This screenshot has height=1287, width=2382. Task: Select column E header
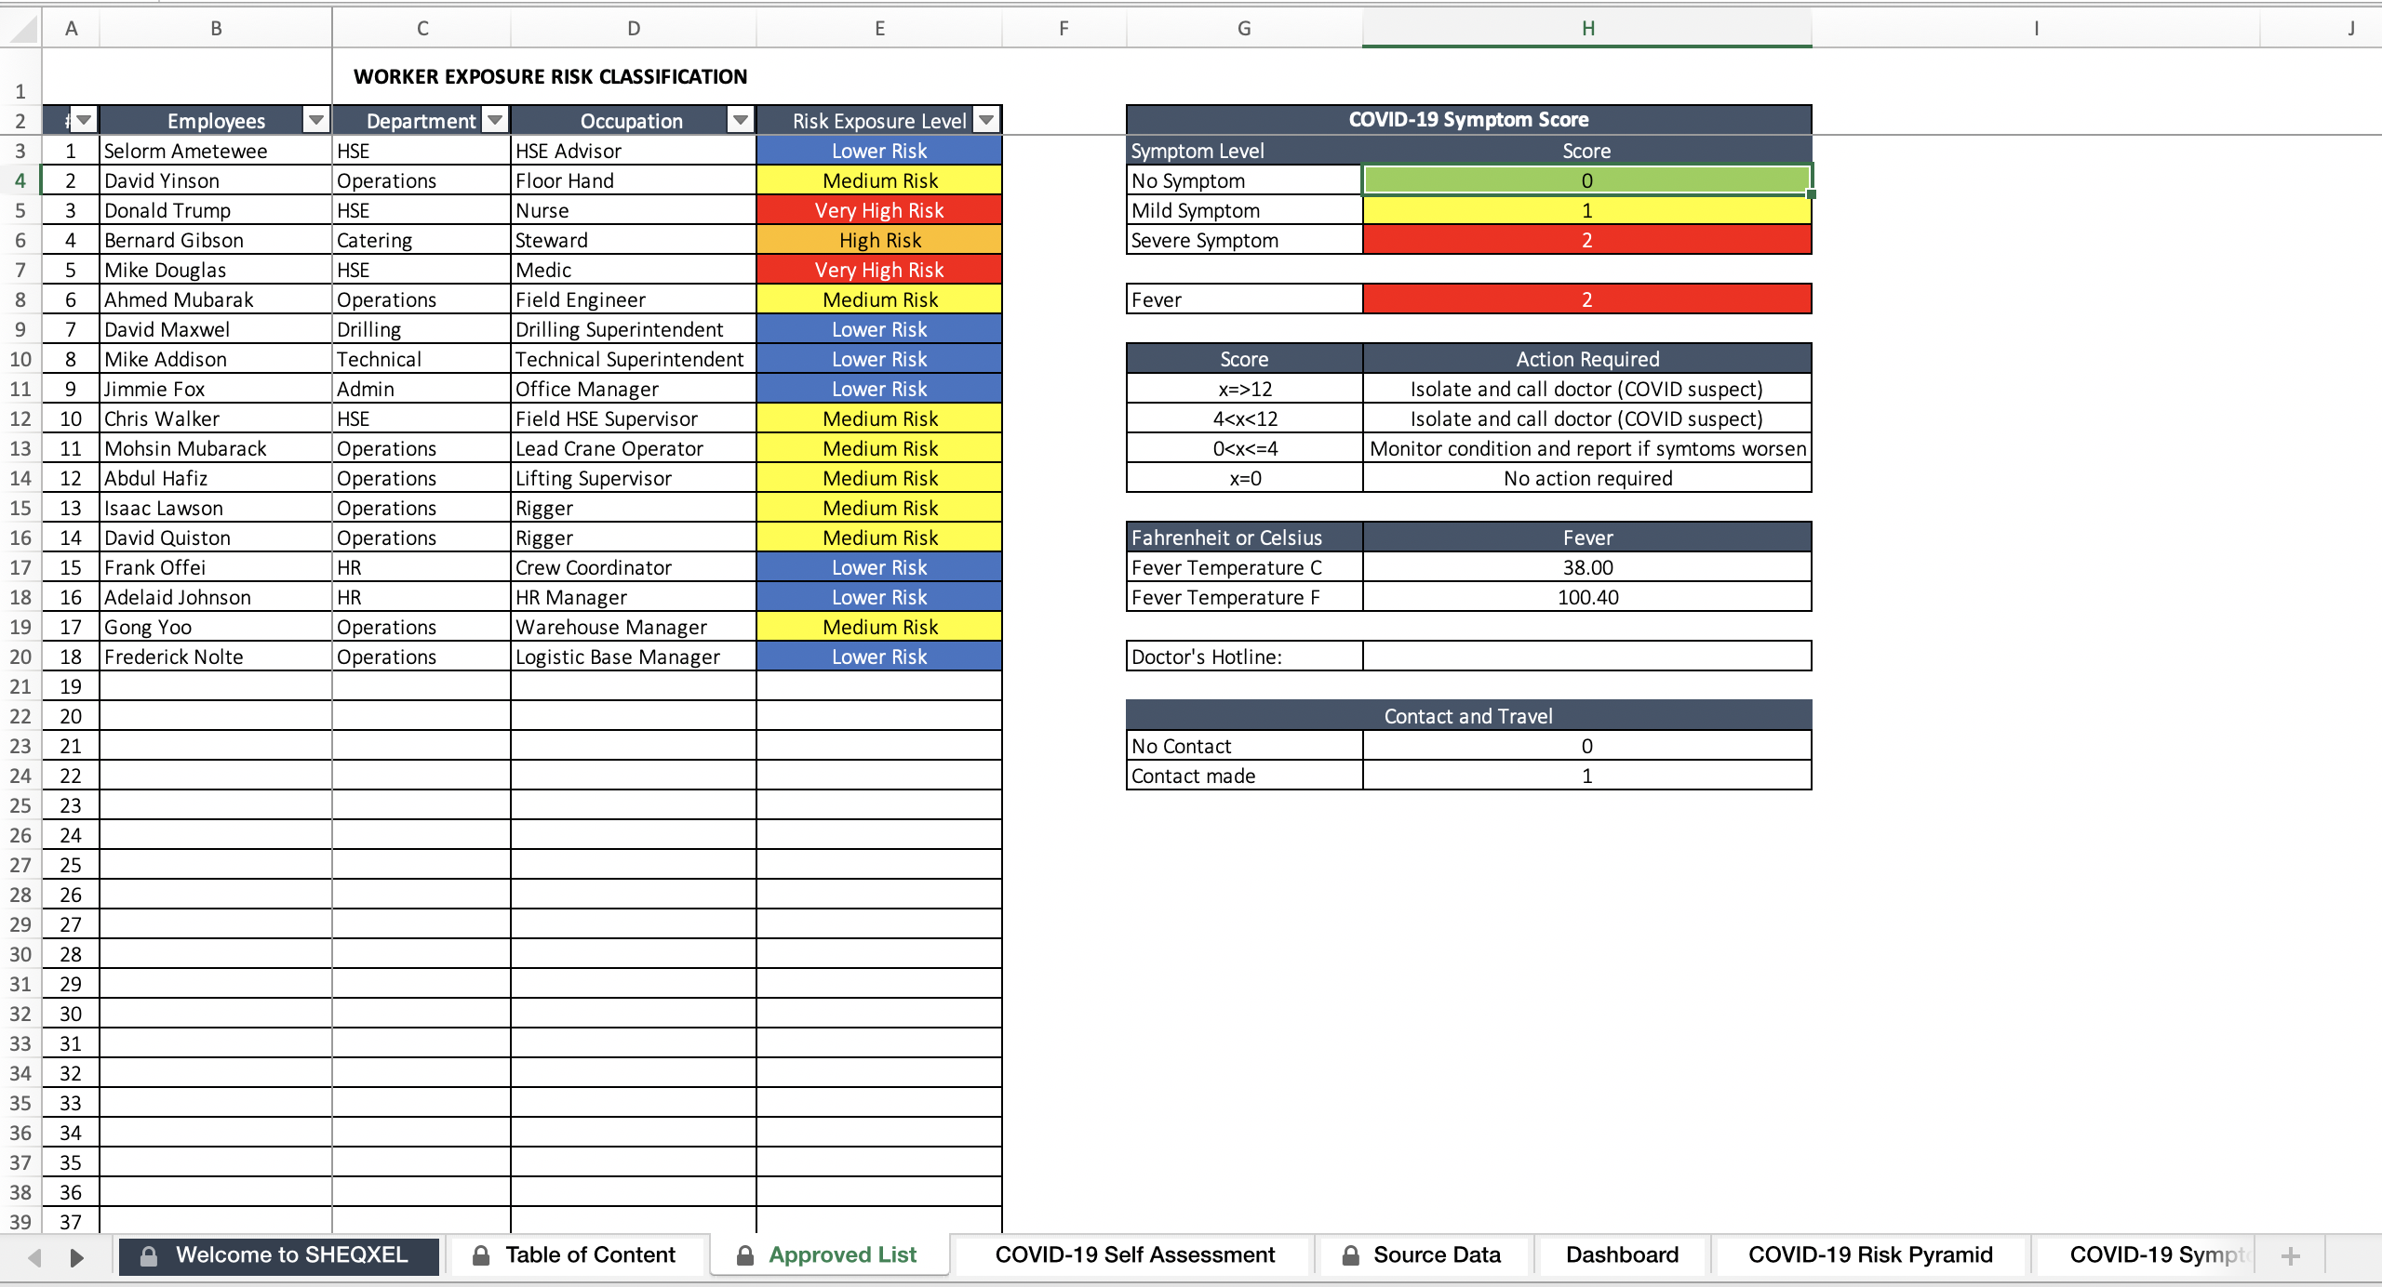879,29
